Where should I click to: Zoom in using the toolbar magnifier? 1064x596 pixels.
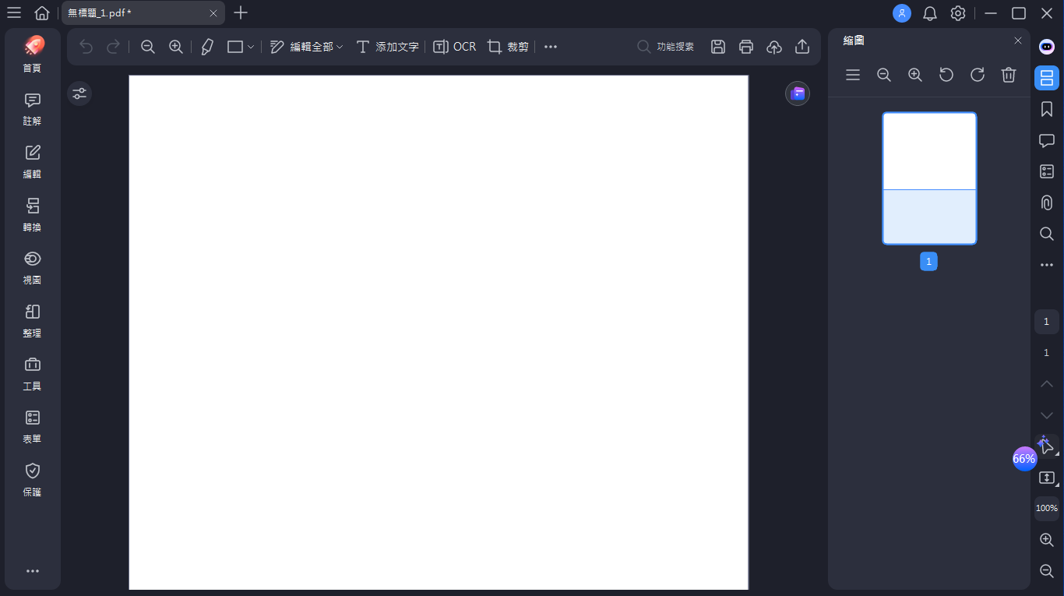pyautogui.click(x=176, y=47)
